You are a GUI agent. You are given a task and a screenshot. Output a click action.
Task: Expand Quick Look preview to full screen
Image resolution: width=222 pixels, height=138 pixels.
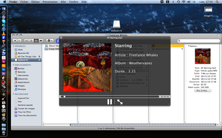(120, 102)
